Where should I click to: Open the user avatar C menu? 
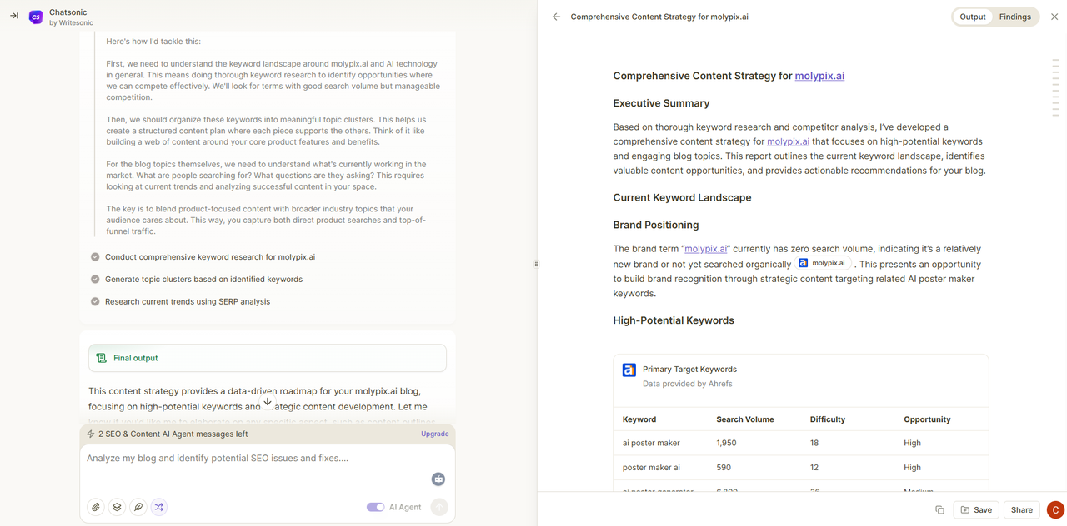pos(1055,510)
